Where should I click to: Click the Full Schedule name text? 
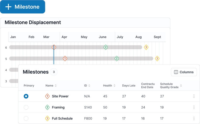click(62, 118)
